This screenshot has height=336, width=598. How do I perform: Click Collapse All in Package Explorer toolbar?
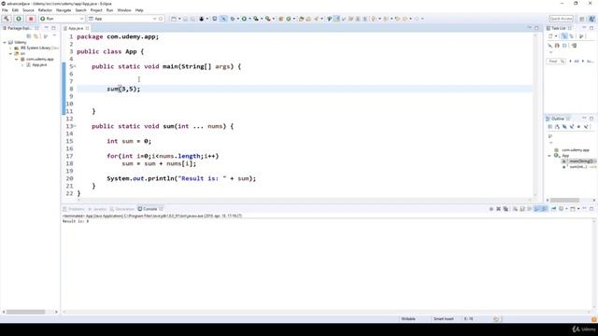pyautogui.click(x=29, y=36)
